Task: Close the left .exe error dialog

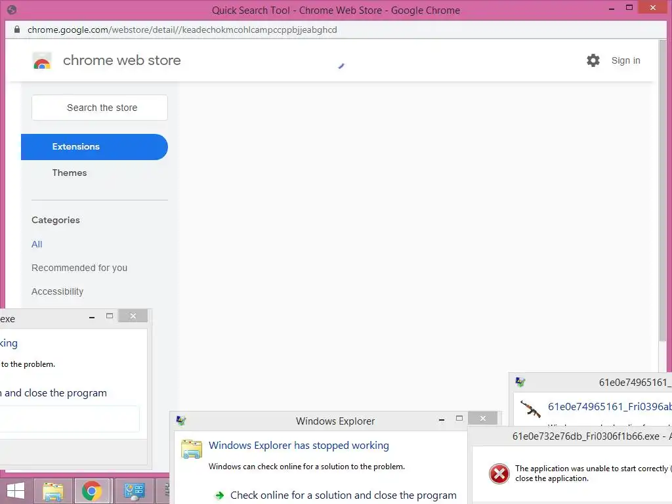Action: coord(133,316)
